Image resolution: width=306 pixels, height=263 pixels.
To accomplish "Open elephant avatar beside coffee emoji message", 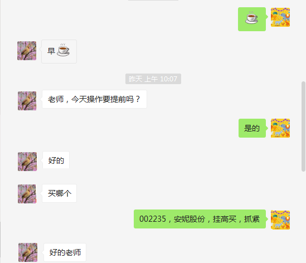I will (x=280, y=17).
